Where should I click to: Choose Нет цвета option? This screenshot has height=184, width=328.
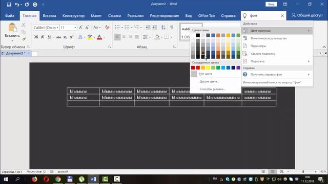click(215, 74)
